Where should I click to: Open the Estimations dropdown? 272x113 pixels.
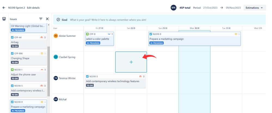[255, 8]
